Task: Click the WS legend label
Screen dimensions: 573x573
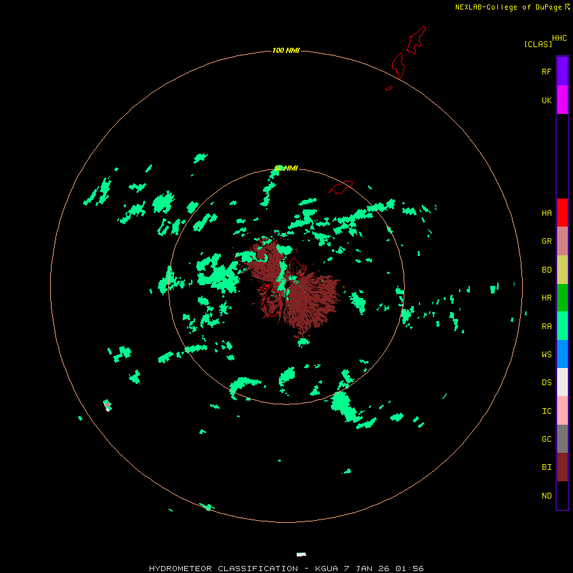Action: [546, 354]
